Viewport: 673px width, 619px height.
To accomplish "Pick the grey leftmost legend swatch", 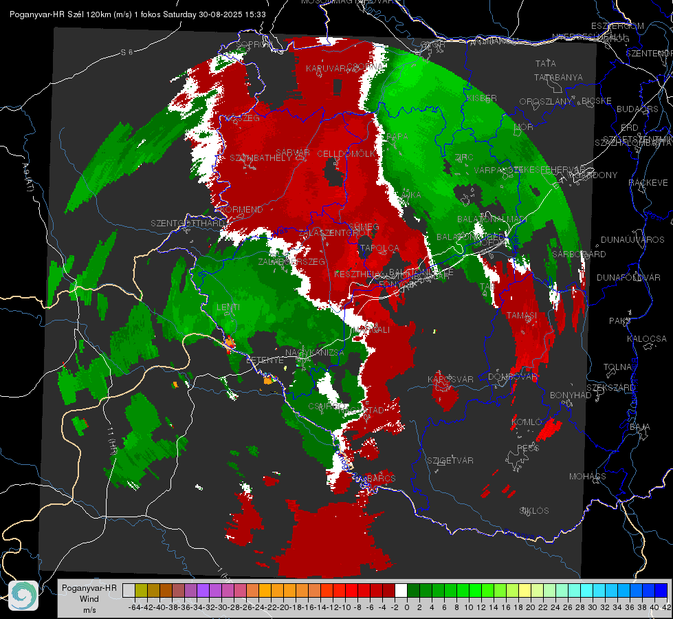I will (x=129, y=590).
